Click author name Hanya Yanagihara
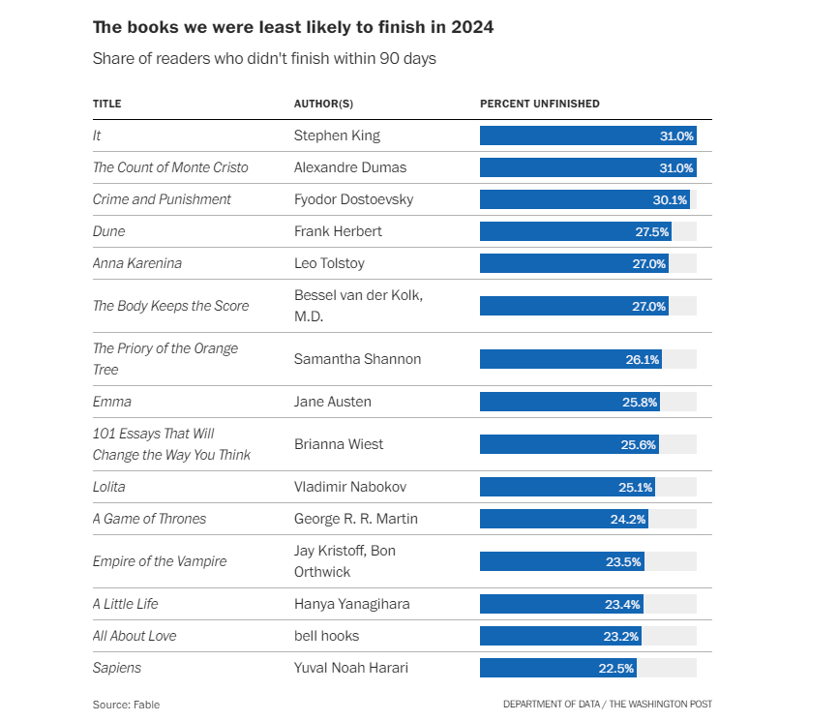 tap(351, 604)
